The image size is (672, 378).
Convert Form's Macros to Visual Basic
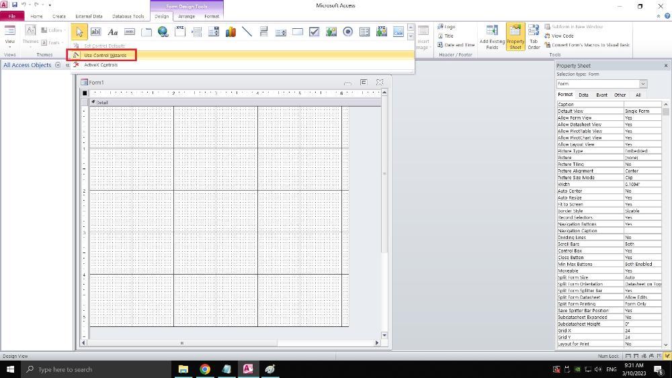pyautogui.click(x=587, y=45)
